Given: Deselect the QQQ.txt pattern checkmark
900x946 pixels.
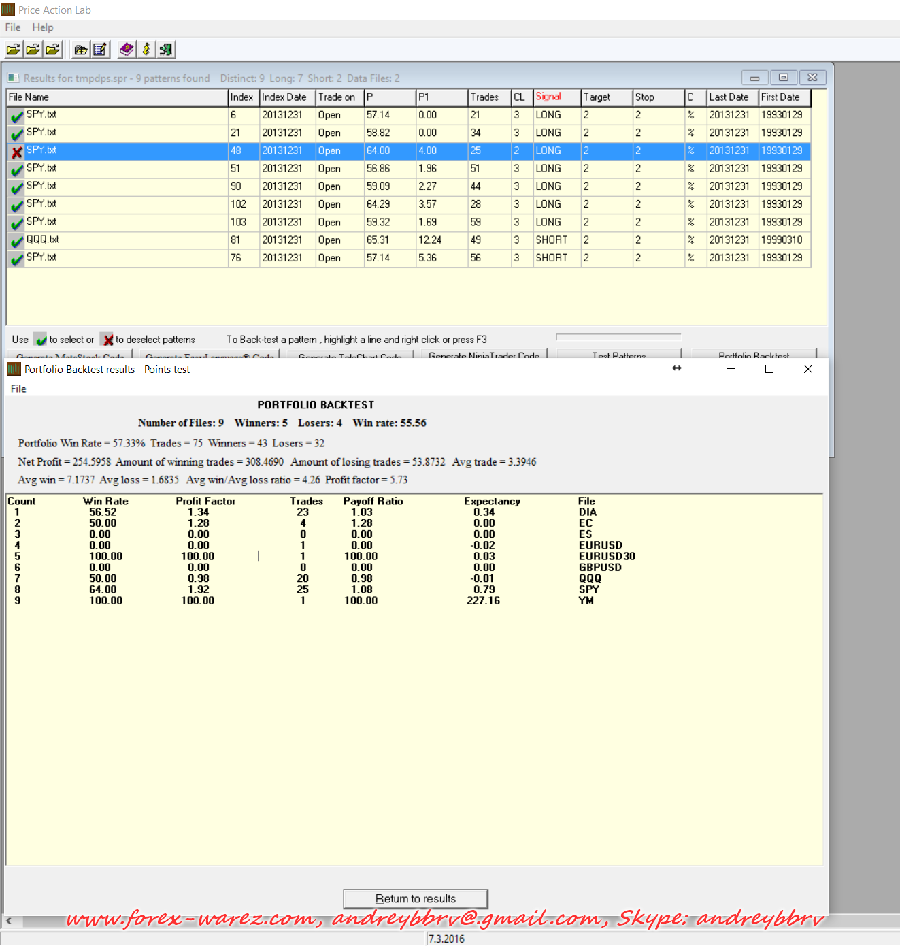Looking at the screenshot, I should 17,240.
